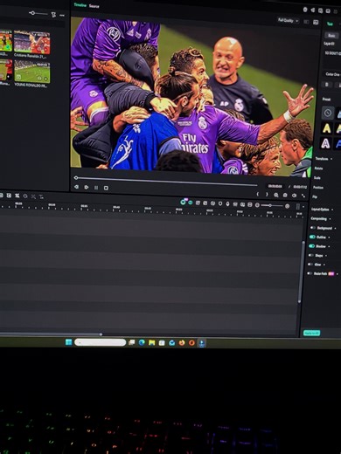Choose the white outlined A text preset

tap(325, 143)
